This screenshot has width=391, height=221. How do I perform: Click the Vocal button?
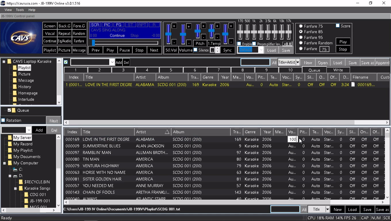[x=50, y=33]
